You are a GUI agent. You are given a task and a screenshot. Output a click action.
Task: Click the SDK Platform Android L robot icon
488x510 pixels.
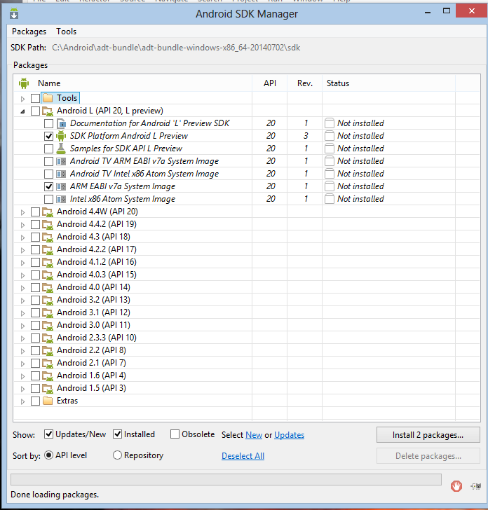pos(61,136)
